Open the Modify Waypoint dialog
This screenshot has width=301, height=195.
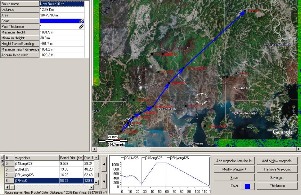[234, 169]
